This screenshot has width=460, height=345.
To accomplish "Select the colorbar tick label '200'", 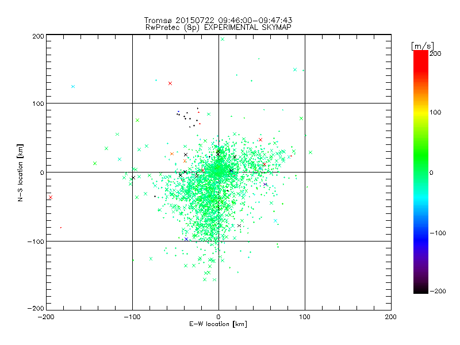I will [x=435, y=53].
